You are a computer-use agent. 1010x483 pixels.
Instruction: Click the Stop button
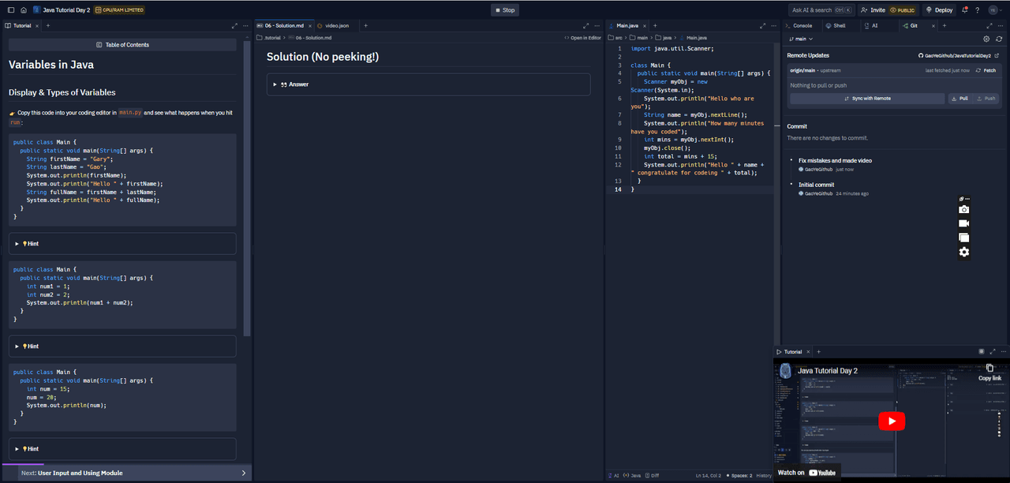tap(505, 10)
